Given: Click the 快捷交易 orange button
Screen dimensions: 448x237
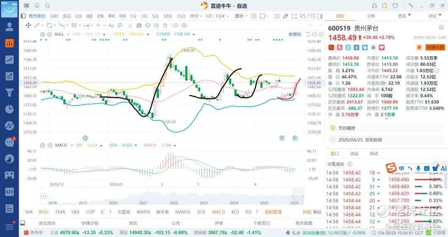Looking at the screenshot, I should click(435, 48).
